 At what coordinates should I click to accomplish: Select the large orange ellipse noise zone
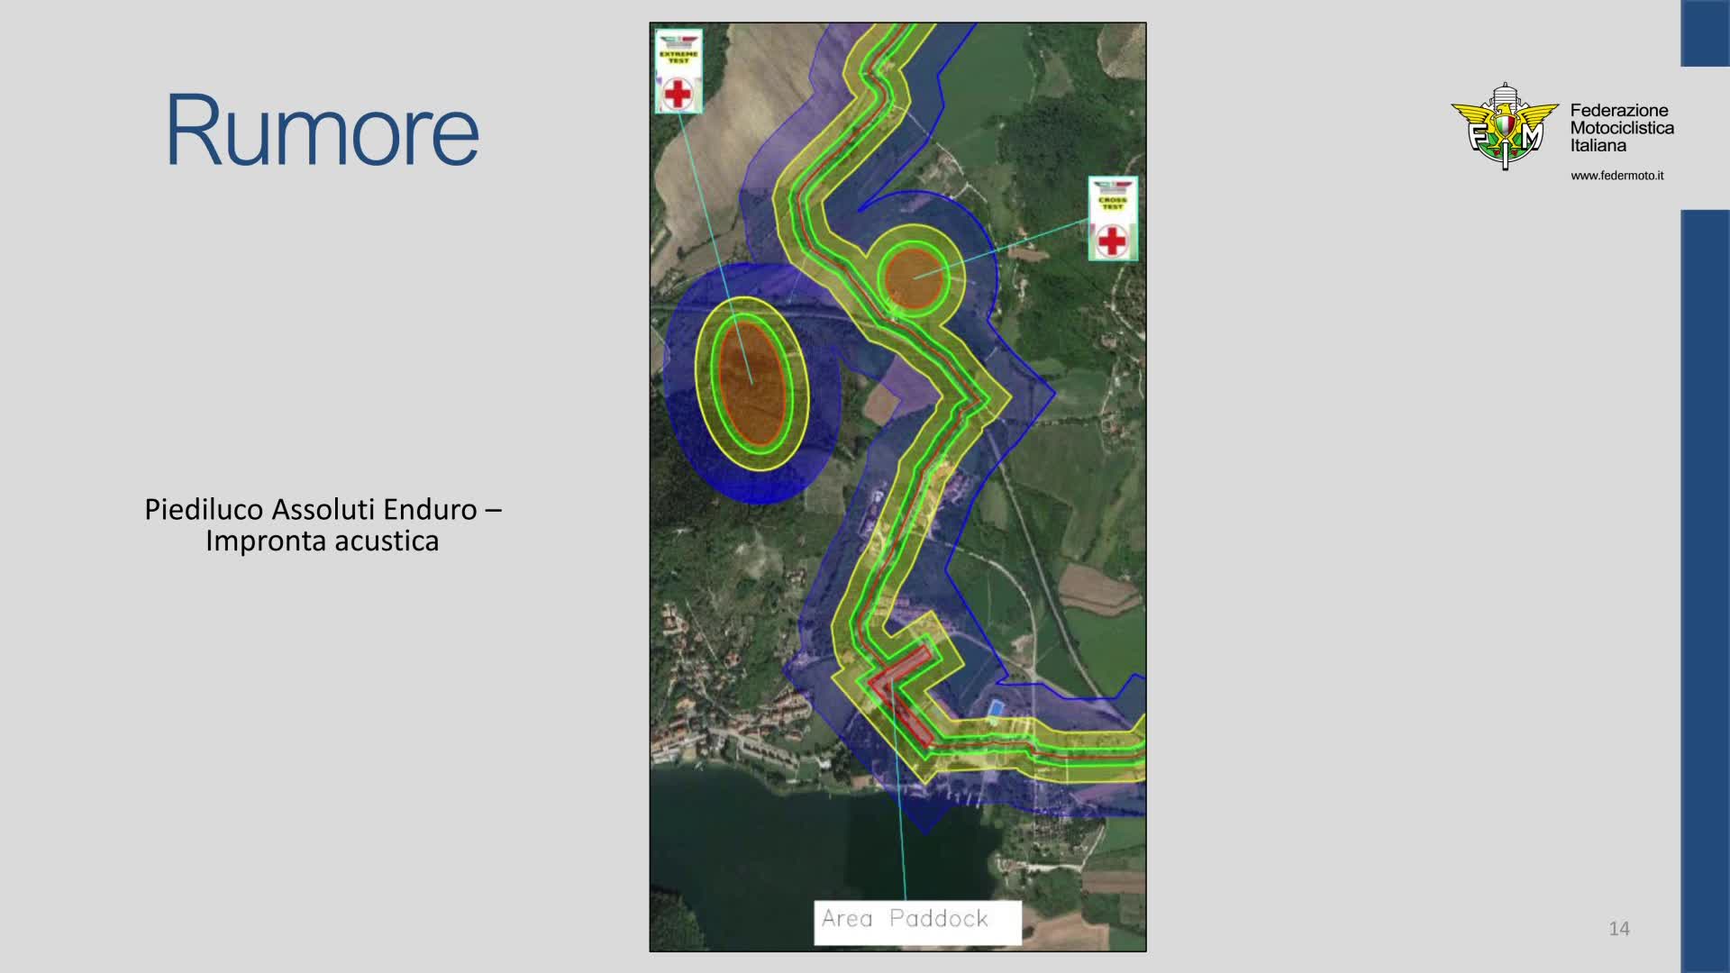[x=751, y=382]
